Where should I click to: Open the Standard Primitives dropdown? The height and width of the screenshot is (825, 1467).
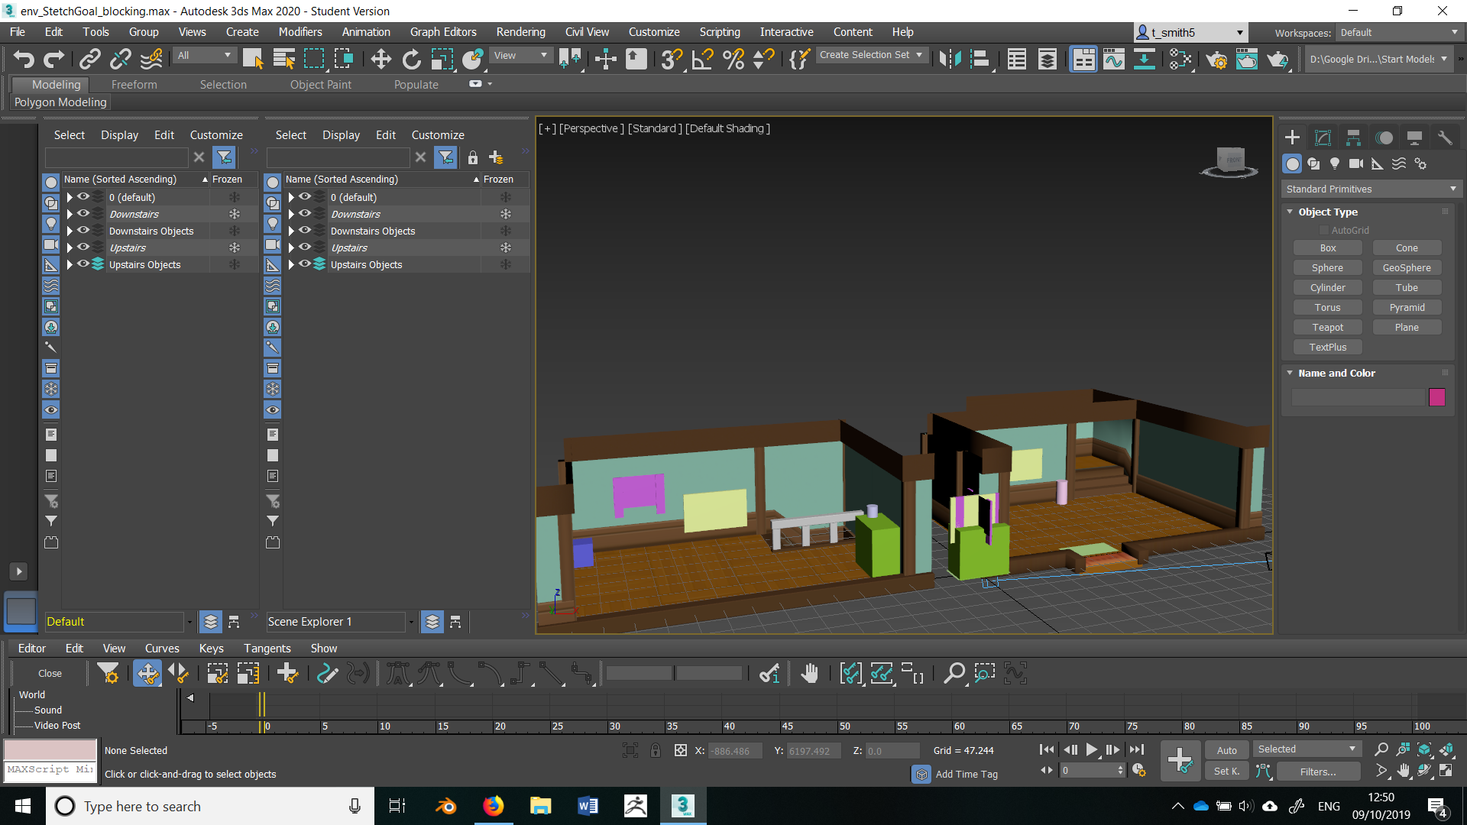pyautogui.click(x=1371, y=189)
